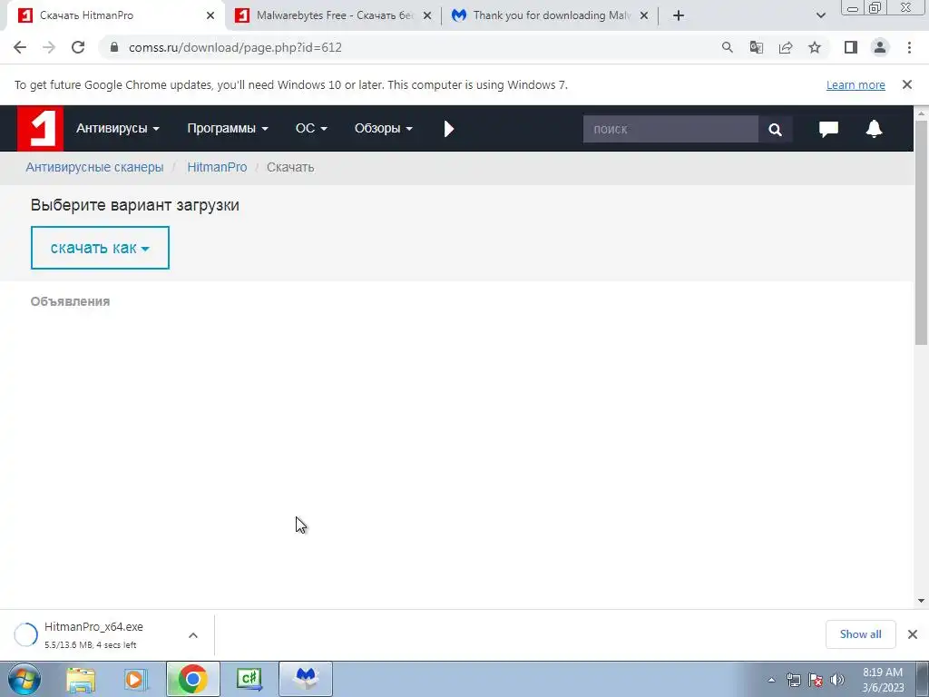Close the downloads bar
929x697 pixels.
[x=913, y=634]
